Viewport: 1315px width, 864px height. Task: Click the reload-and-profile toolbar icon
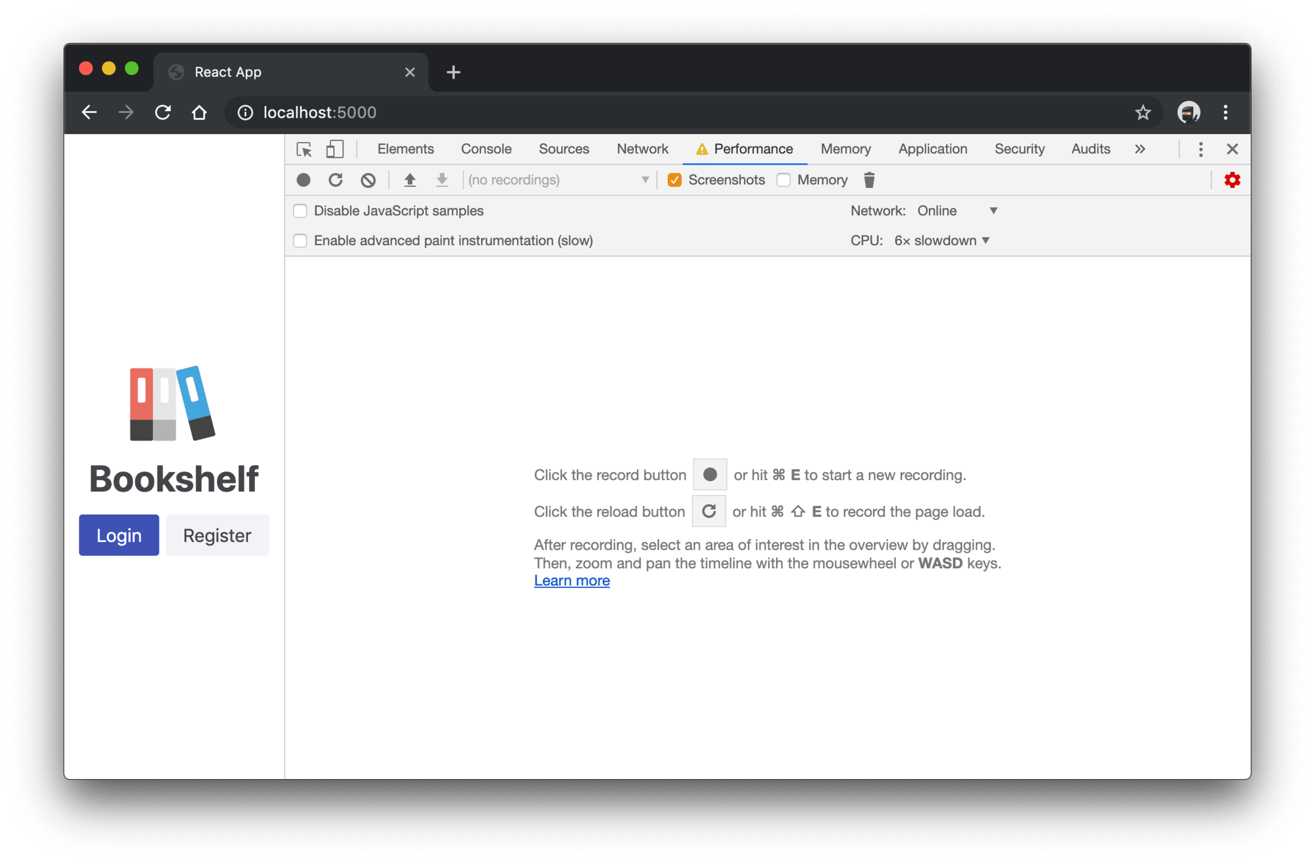click(x=336, y=180)
